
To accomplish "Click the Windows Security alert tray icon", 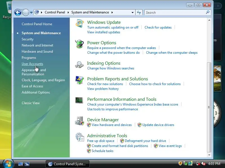I will [x=180, y=164].
